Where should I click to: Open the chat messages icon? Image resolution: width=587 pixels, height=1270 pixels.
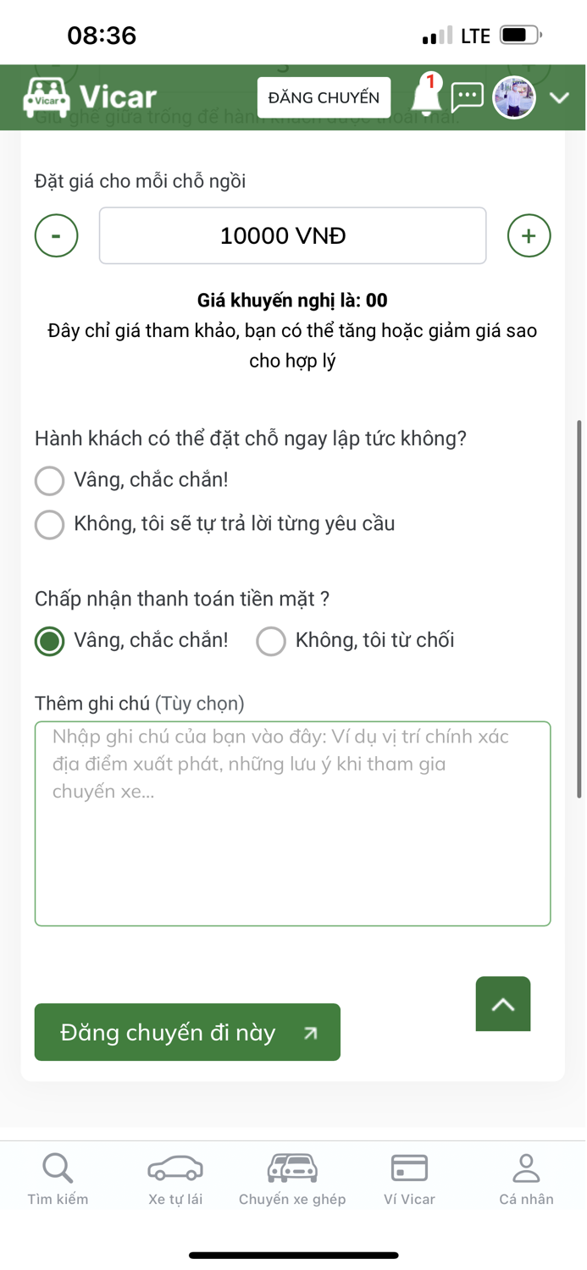pyautogui.click(x=467, y=97)
